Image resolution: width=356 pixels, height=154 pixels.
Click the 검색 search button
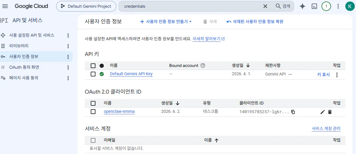click(283, 6)
